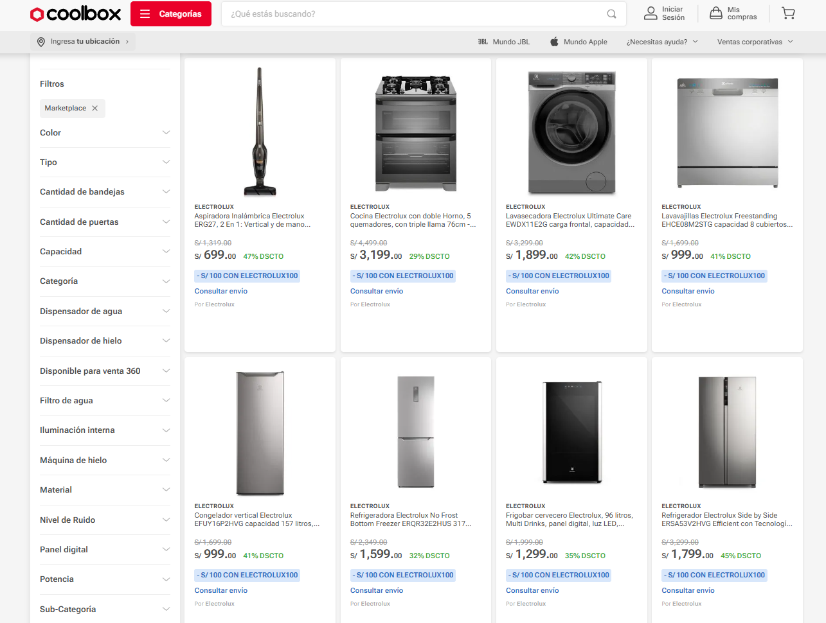
Task: Open the Side by Side refrigerator image
Action: pyautogui.click(x=728, y=432)
